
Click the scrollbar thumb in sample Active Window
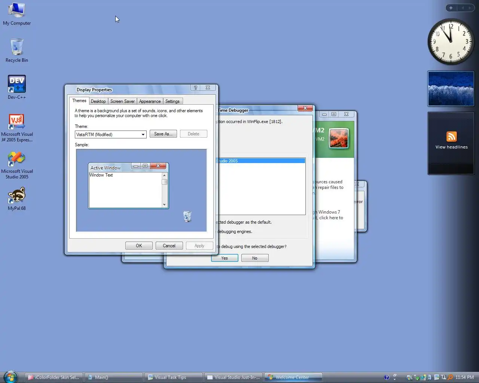[x=164, y=182]
